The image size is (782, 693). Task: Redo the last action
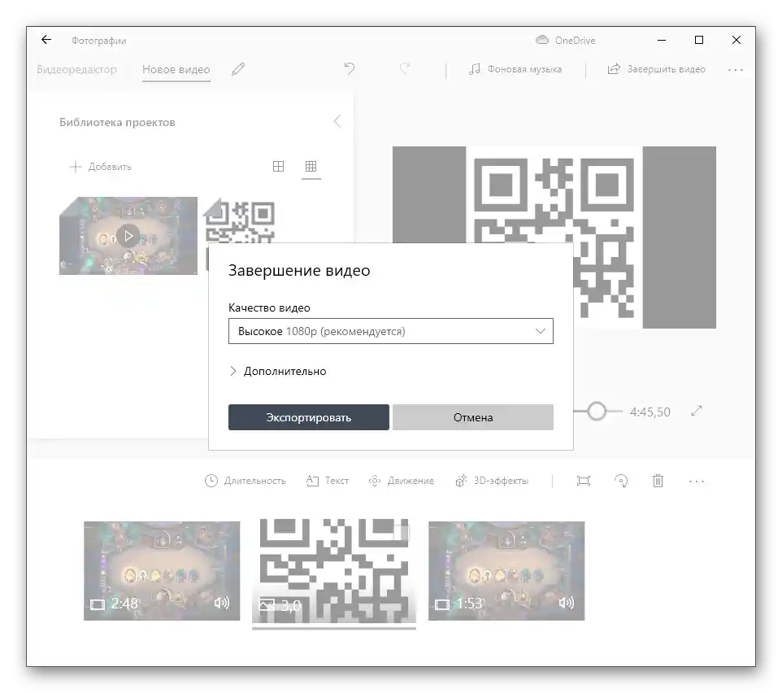tap(405, 68)
